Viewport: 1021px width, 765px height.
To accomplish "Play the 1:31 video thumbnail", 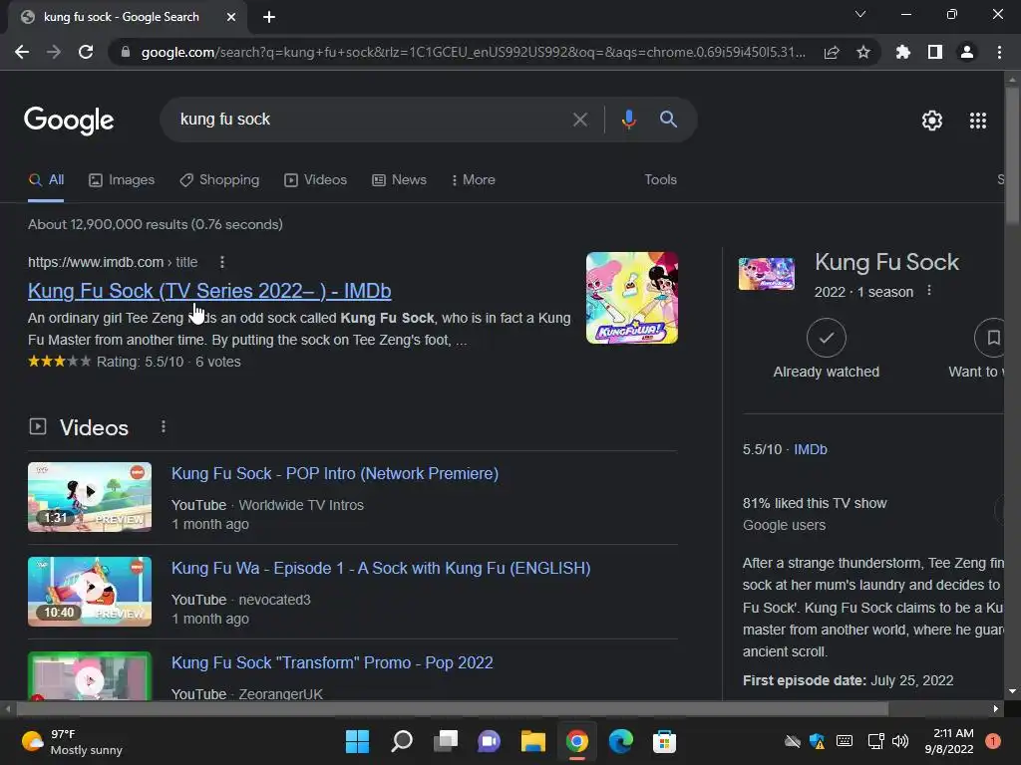I will (90, 497).
